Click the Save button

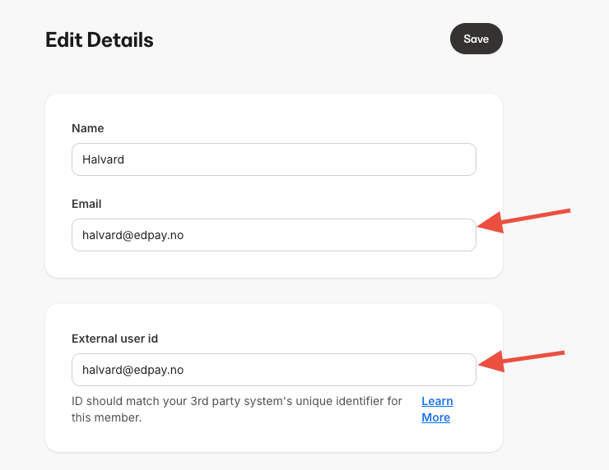tap(476, 39)
